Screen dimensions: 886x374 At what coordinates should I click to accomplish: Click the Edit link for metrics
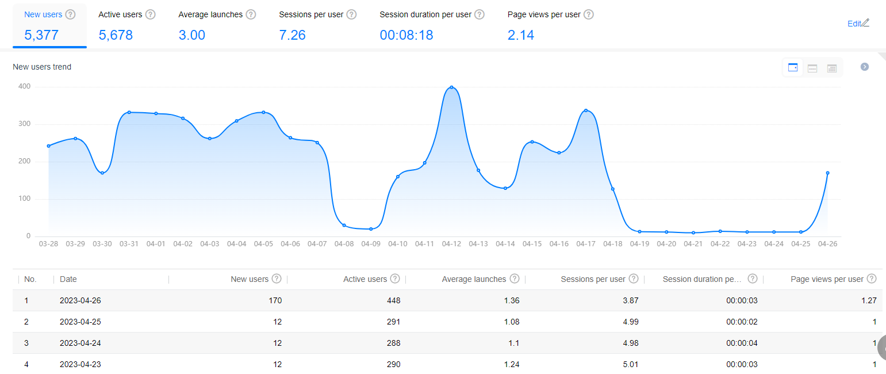point(854,24)
